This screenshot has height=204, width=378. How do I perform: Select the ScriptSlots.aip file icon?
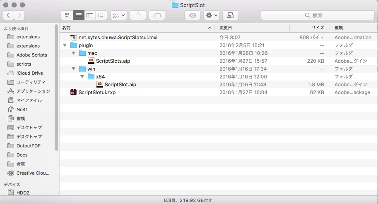click(91, 61)
